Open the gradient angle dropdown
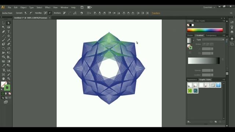The image size is (235, 132). coord(212,49)
